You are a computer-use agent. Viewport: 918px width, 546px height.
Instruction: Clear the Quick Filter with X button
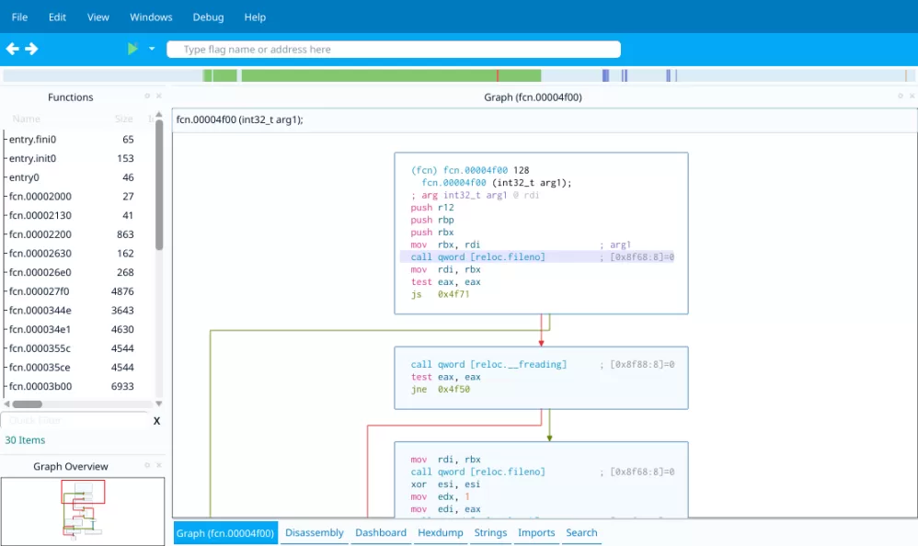pyautogui.click(x=156, y=420)
